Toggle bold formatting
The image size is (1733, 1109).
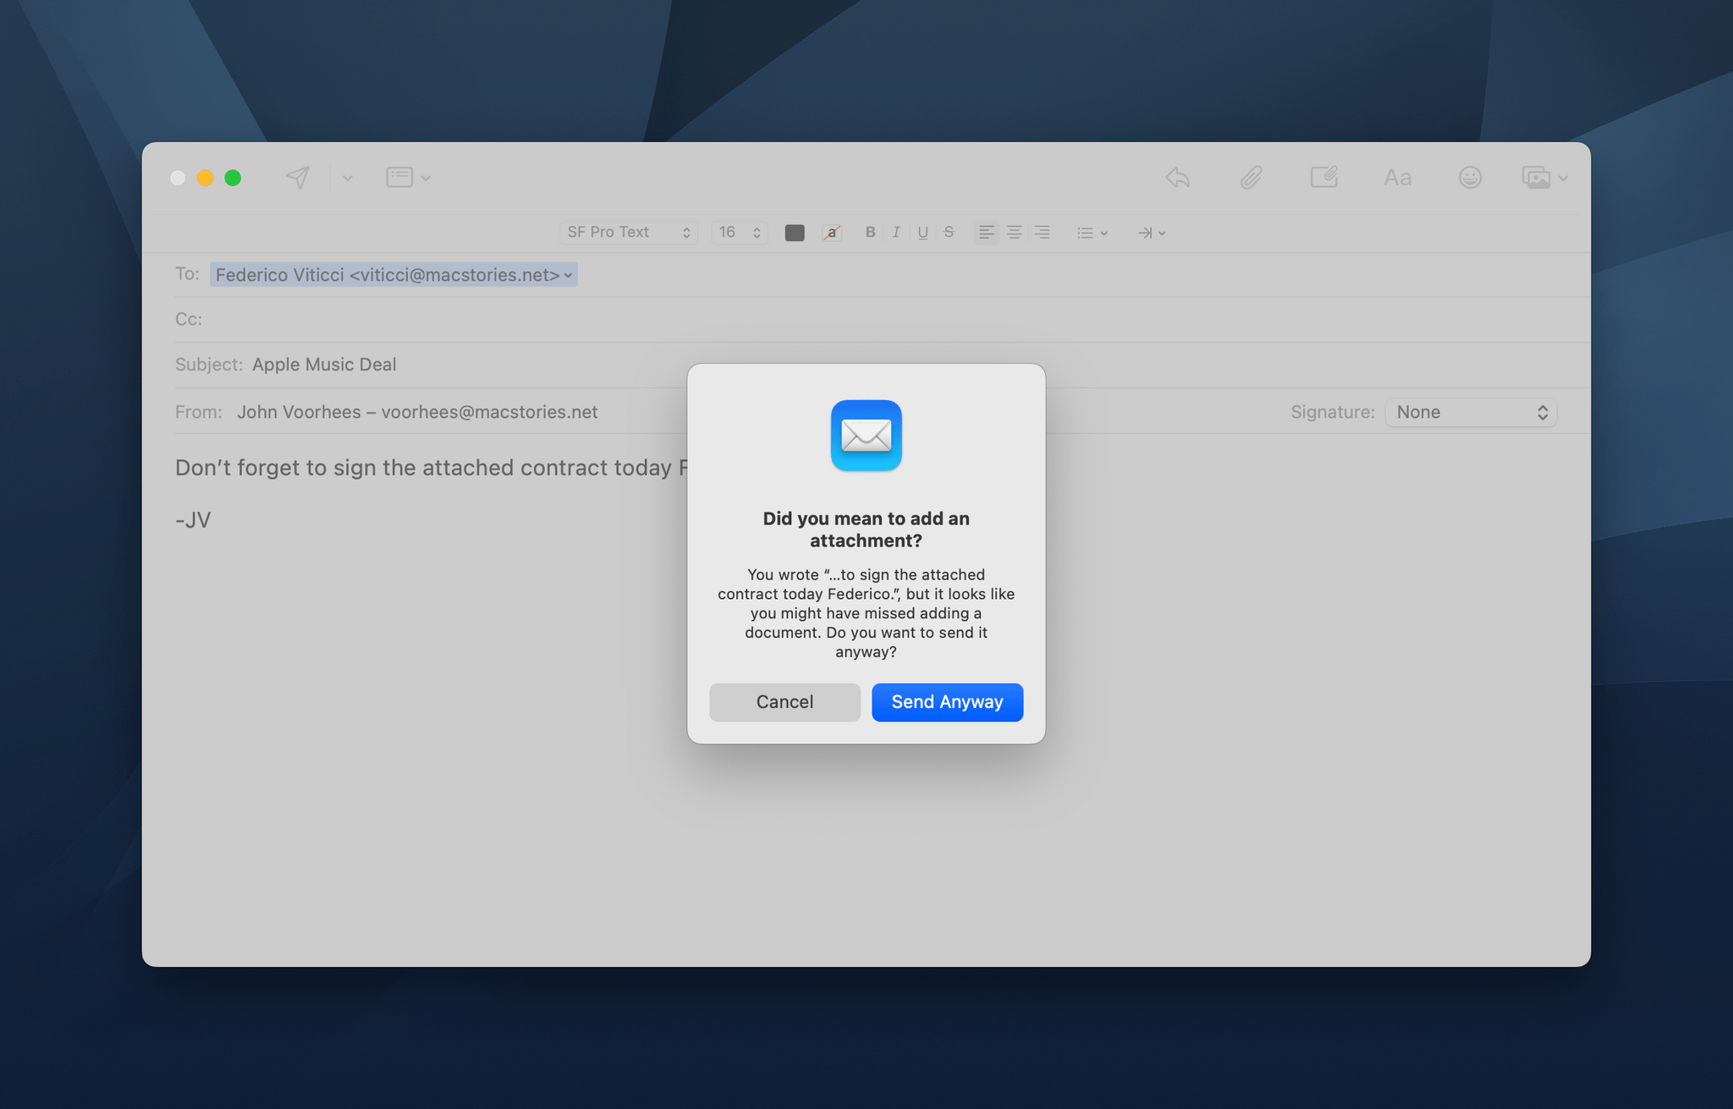(870, 232)
